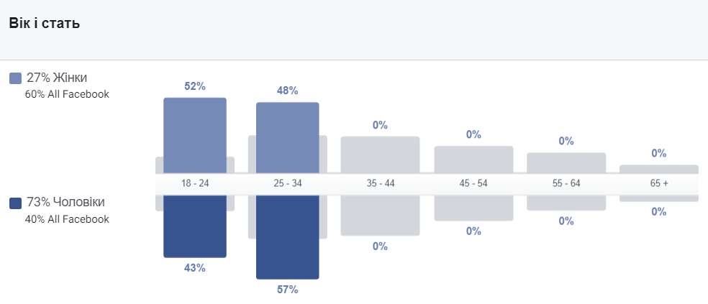Image resolution: width=708 pixels, height=304 pixels.
Task: Click the dark blue Чоловіки legend swatch
Action: pos(15,203)
